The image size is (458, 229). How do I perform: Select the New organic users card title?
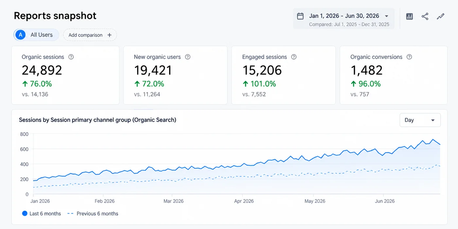[x=157, y=57]
